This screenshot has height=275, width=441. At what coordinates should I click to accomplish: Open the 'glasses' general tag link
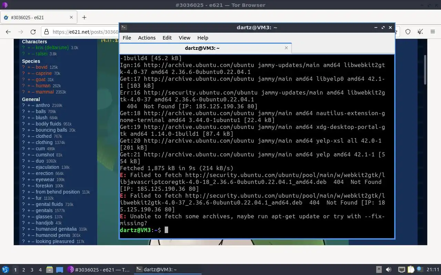tap(44, 217)
